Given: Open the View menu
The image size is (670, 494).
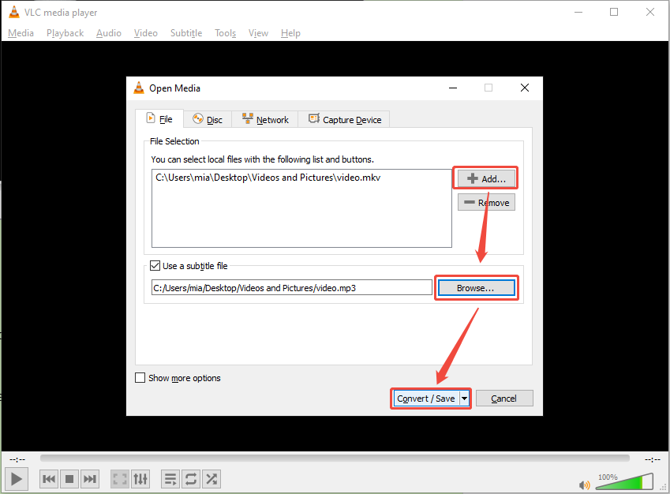Looking at the screenshot, I should pyautogui.click(x=259, y=33).
